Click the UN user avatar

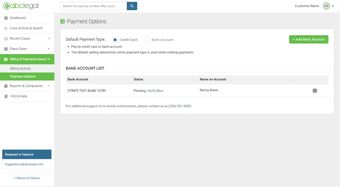point(326,6)
